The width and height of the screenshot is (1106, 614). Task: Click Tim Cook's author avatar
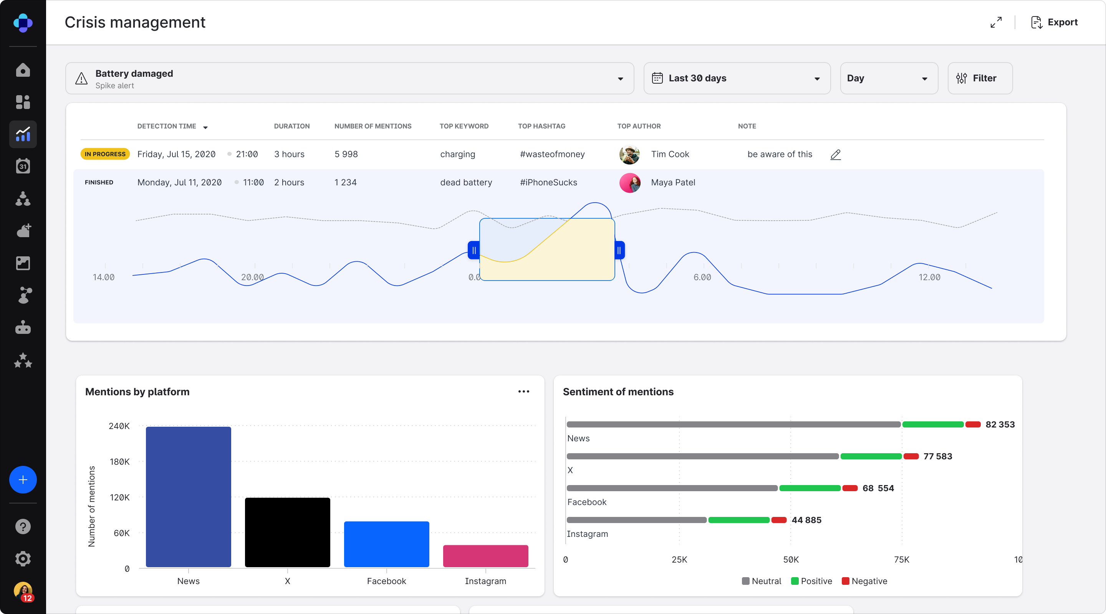(630, 155)
